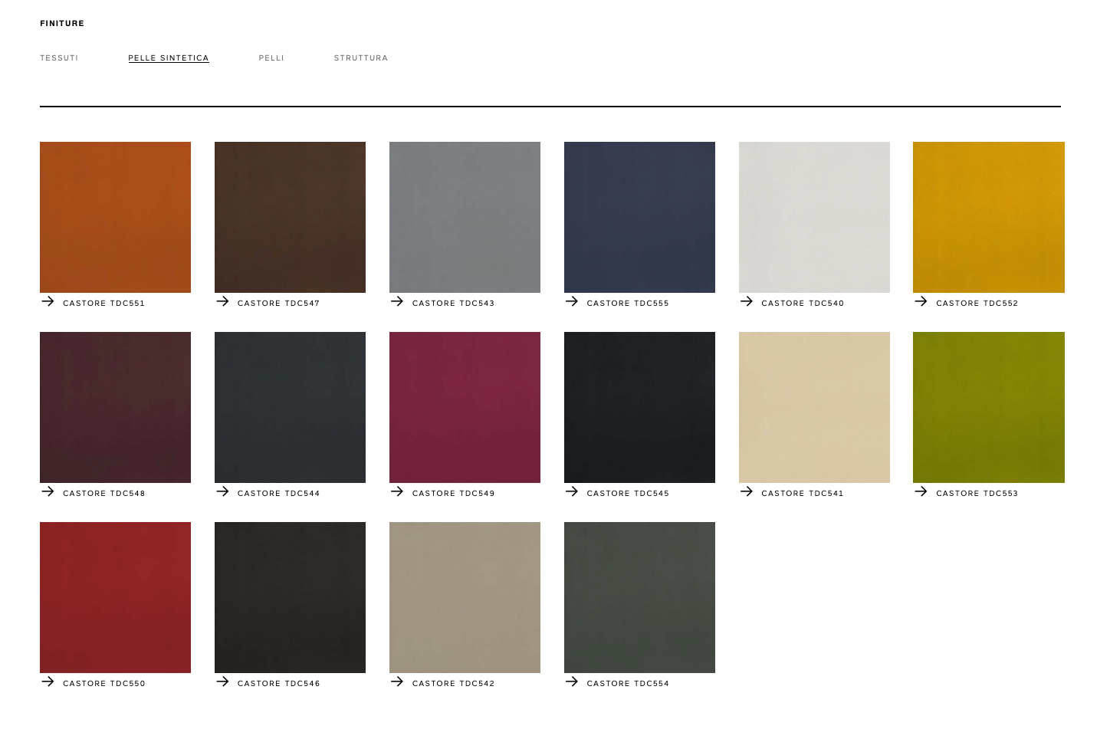Click the arrow icon next to Castore TDC554

coord(572,682)
